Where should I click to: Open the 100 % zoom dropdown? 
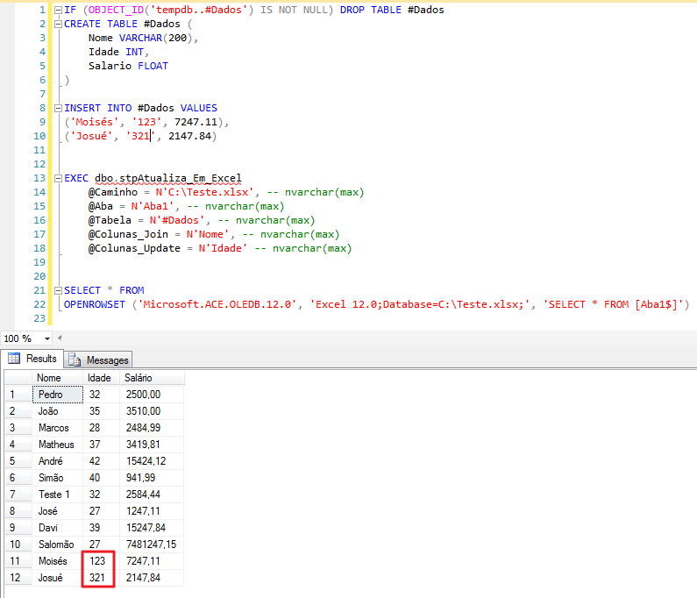coord(46,338)
